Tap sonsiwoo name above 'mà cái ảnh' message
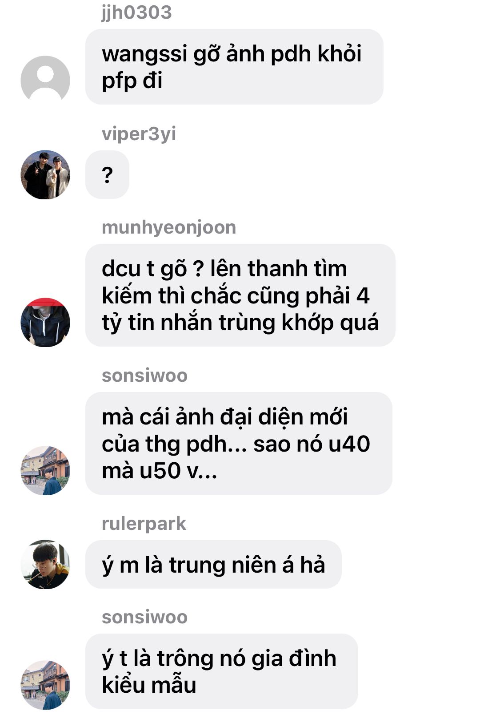This screenshot has height=715, width=500. (144, 376)
